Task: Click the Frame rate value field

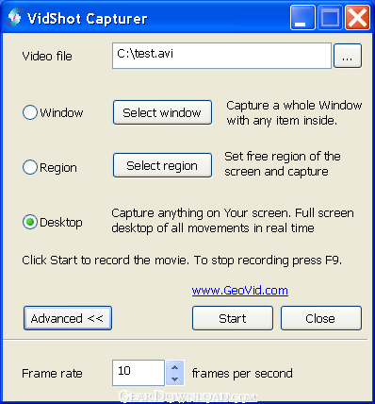Action: pyautogui.click(x=139, y=373)
